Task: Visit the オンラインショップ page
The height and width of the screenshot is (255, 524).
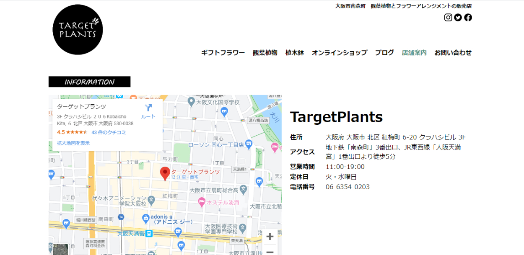Action: (x=339, y=53)
